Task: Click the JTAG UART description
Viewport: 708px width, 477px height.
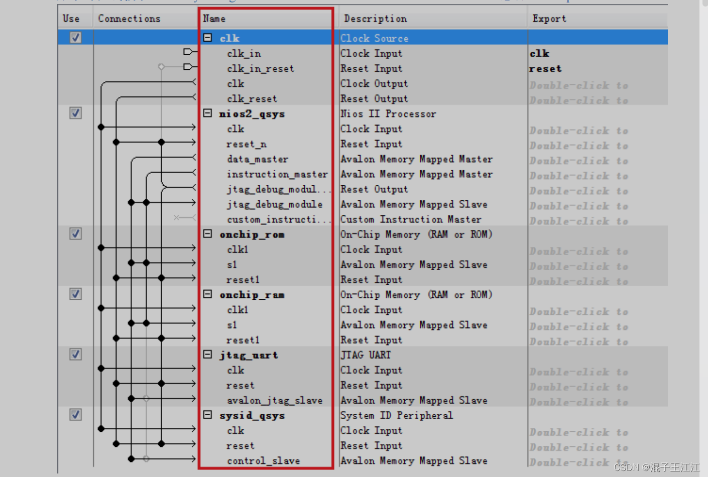Action: (x=366, y=355)
